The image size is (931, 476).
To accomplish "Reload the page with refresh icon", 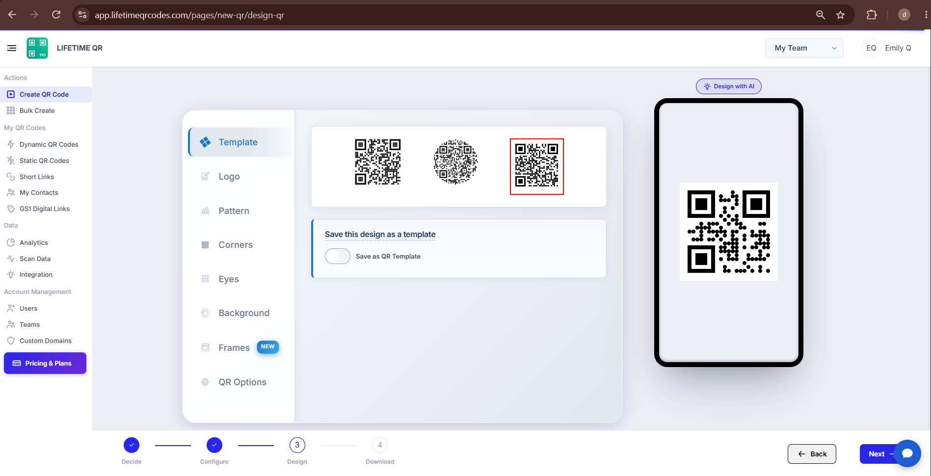I will pyautogui.click(x=56, y=15).
